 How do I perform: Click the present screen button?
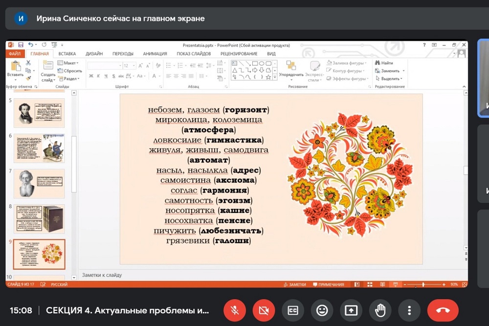pyautogui.click(x=351, y=310)
